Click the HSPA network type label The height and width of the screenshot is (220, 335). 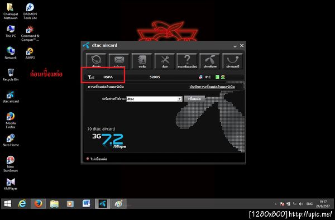pyautogui.click(x=108, y=77)
